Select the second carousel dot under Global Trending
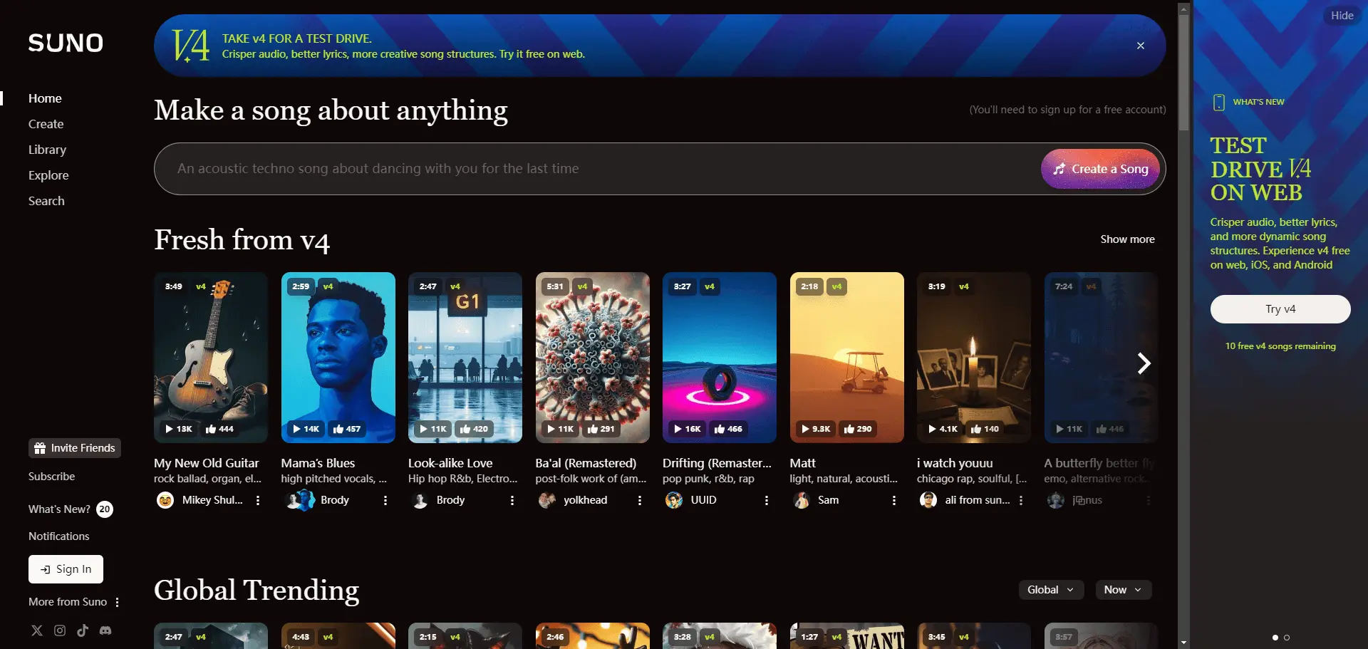This screenshot has width=1368, height=649. click(1287, 638)
